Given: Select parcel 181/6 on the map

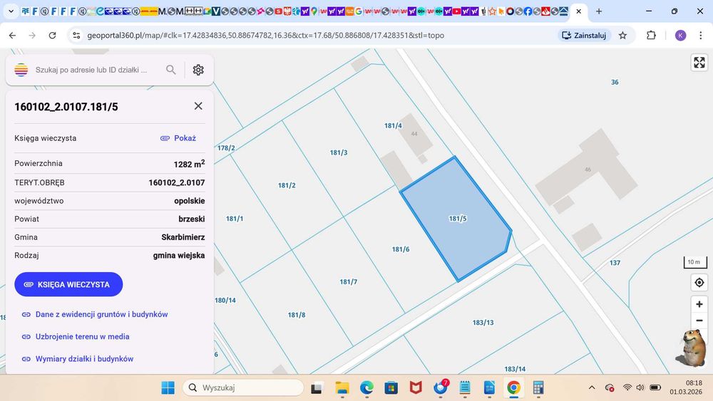Looking at the screenshot, I should point(401,249).
